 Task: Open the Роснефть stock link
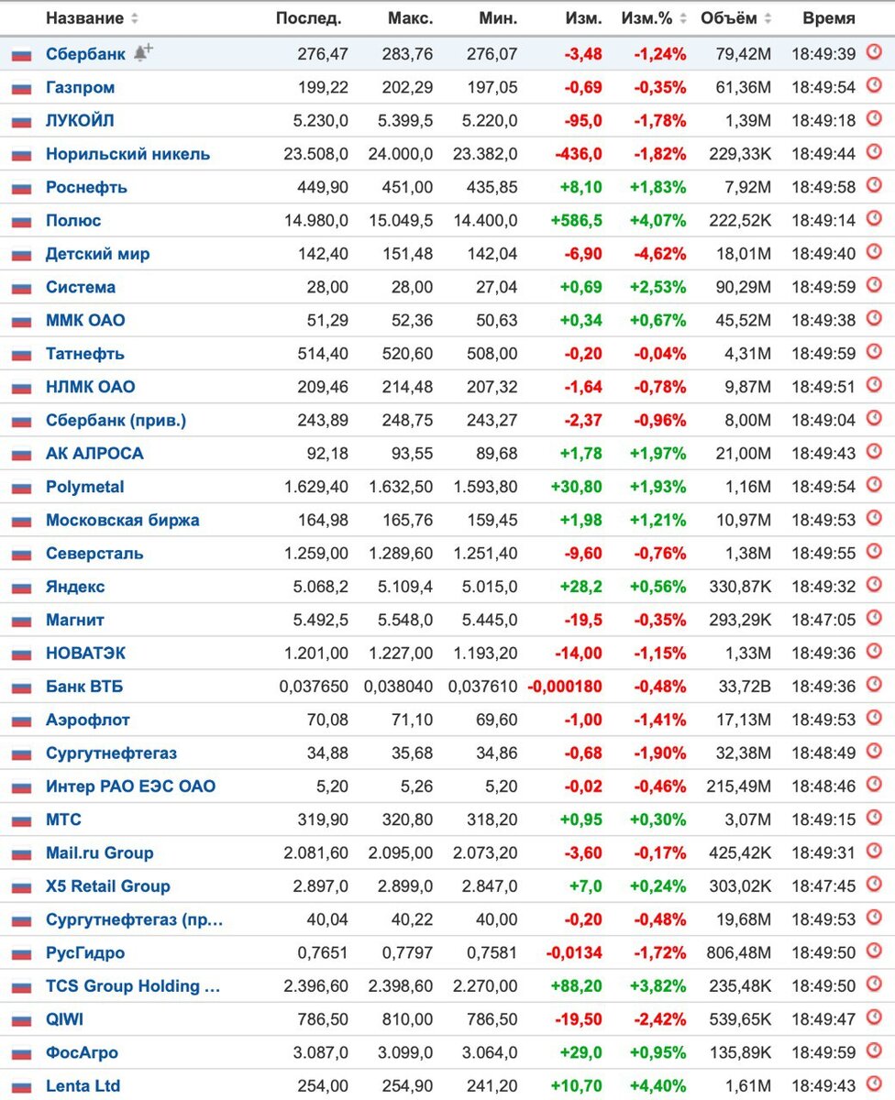pos(86,187)
